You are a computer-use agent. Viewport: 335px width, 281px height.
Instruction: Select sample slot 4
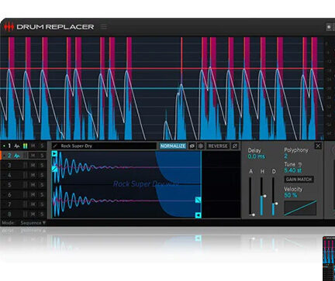pyautogui.click(x=9, y=175)
